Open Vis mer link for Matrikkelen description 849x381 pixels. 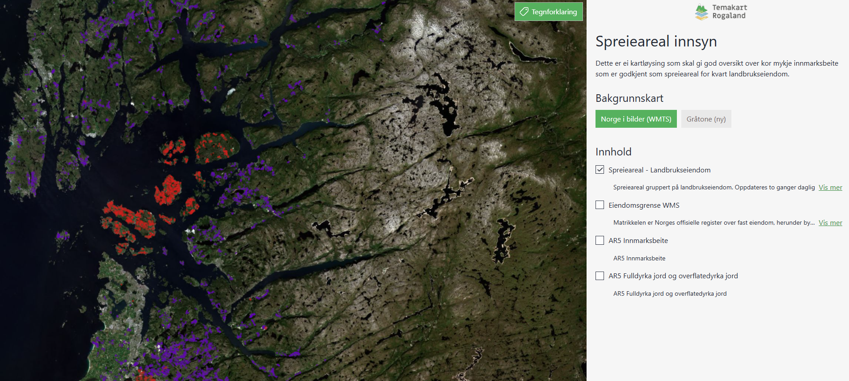pos(830,223)
